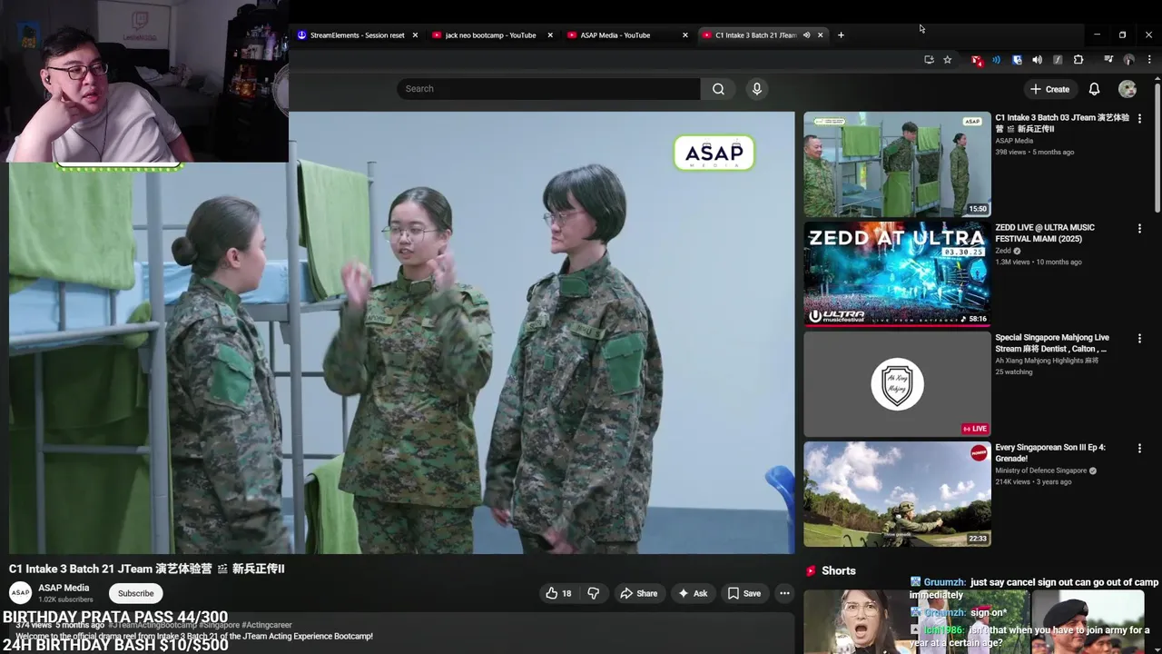The width and height of the screenshot is (1162, 654).
Task: Close the ASAP Media tab
Action: [x=685, y=35]
